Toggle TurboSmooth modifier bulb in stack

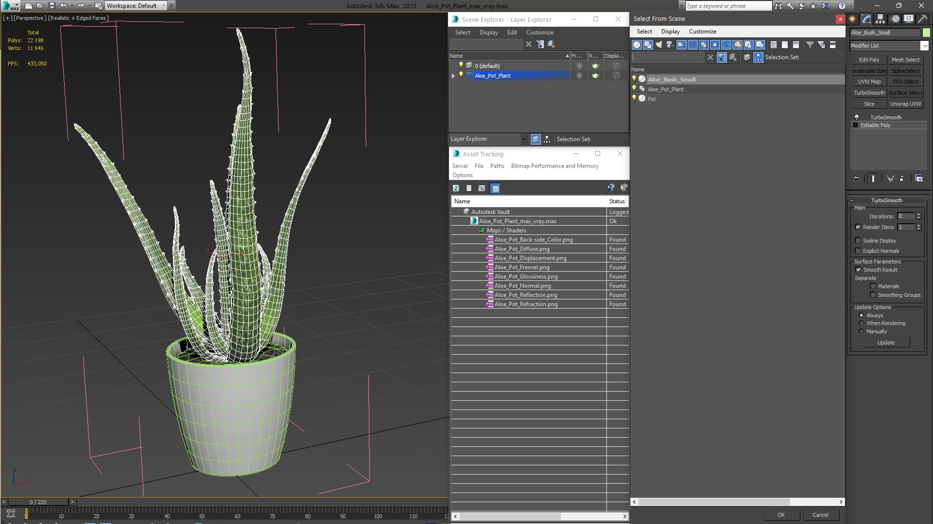[x=857, y=117]
